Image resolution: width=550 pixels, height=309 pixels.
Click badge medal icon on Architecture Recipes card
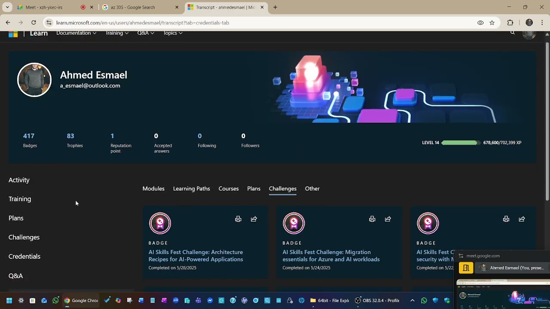tap(160, 223)
